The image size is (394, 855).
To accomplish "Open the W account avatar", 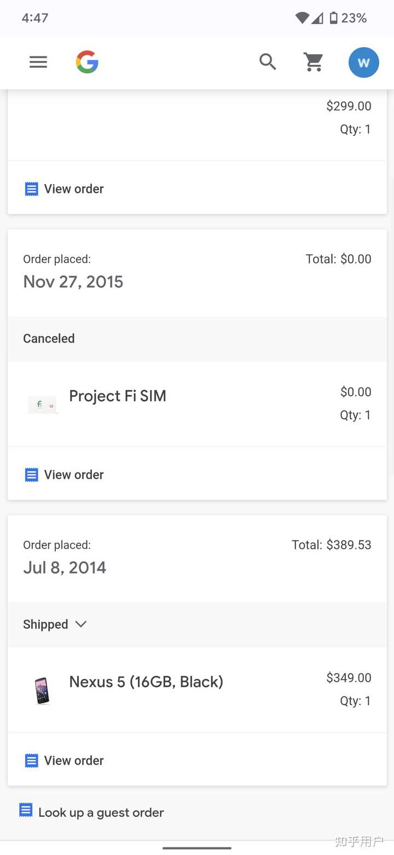I will [363, 62].
